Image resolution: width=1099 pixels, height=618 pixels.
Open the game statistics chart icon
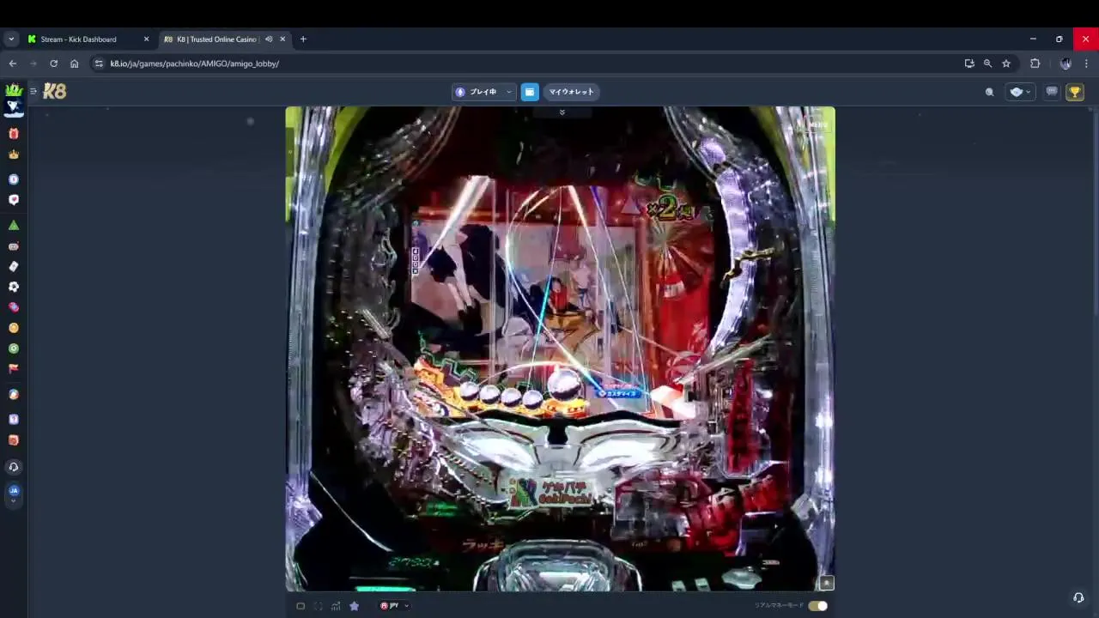(x=336, y=606)
